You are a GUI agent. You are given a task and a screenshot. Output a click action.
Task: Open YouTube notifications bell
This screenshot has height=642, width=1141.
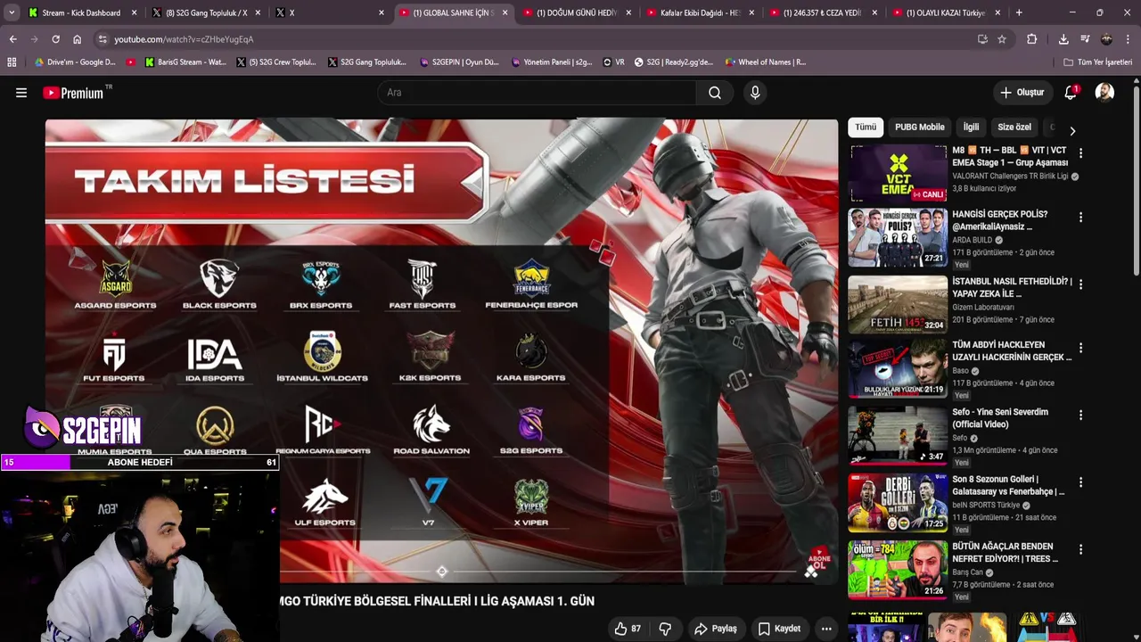(1071, 93)
